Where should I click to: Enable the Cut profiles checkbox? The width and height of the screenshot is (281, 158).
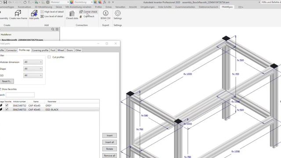click(x=49, y=57)
